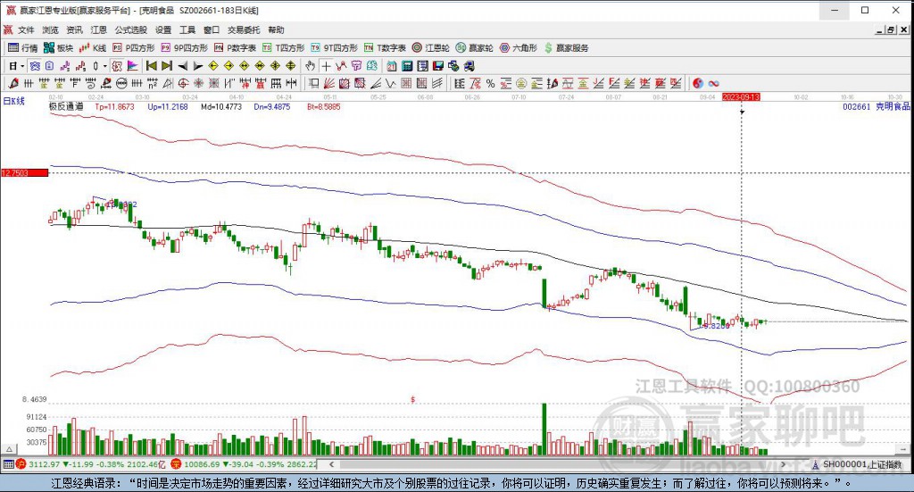Open the 资讯 menu
The image size is (914, 492).
click(x=75, y=29)
